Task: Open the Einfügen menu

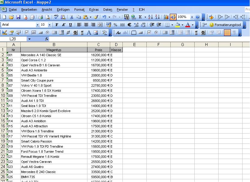Action: click(63, 10)
